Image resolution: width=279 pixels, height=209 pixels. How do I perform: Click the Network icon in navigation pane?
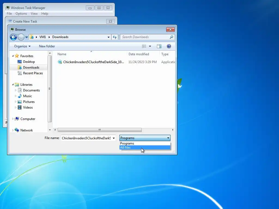click(x=17, y=130)
